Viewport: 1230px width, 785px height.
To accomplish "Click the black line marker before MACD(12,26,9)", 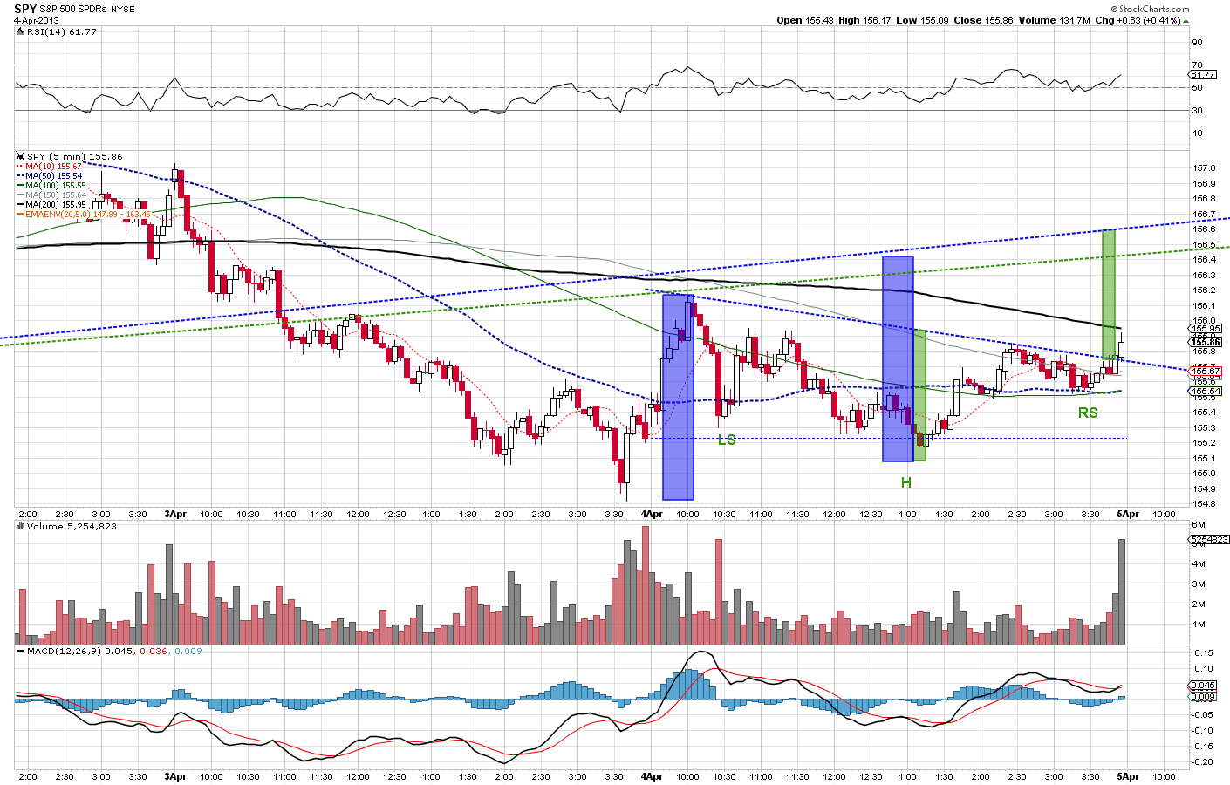I will [21, 651].
